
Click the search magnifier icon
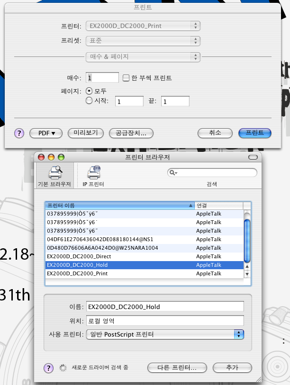(173, 173)
